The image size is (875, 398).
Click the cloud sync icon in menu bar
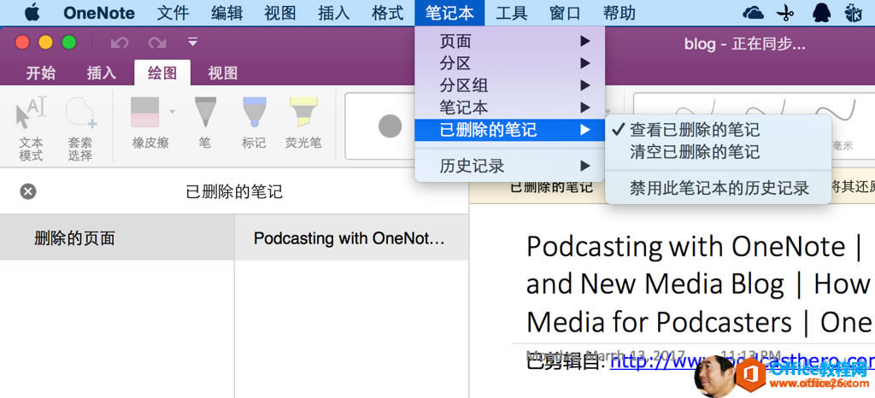coord(754,13)
